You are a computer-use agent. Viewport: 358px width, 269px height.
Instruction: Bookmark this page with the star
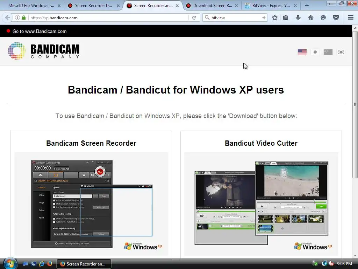(x=275, y=18)
